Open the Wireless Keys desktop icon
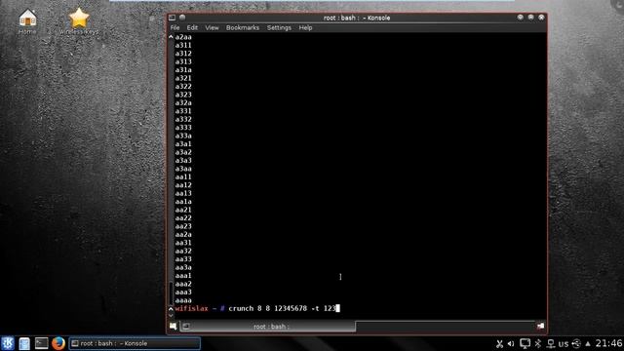This screenshot has width=624, height=351. coord(79,21)
